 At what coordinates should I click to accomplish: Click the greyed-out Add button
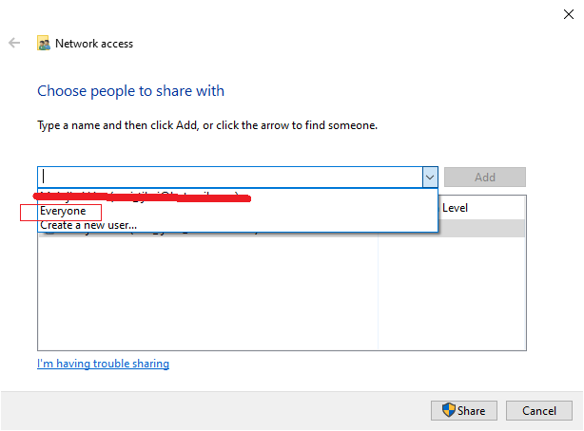pyautogui.click(x=484, y=177)
